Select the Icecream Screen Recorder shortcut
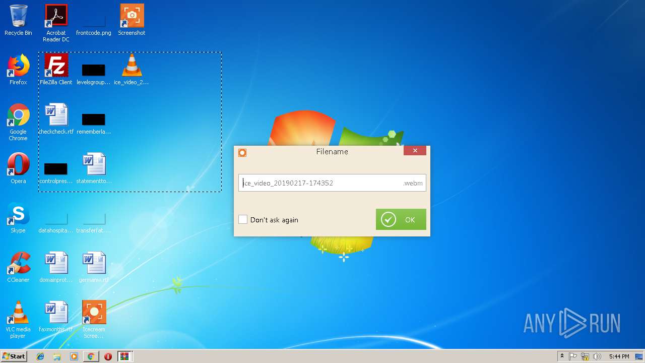This screenshot has height=363, width=645. (94, 320)
